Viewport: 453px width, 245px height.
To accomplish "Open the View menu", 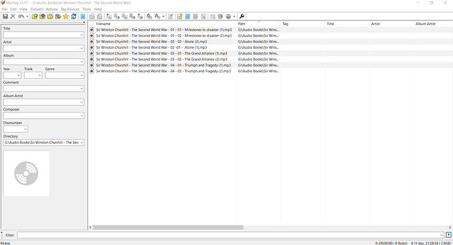I will click(24, 9).
